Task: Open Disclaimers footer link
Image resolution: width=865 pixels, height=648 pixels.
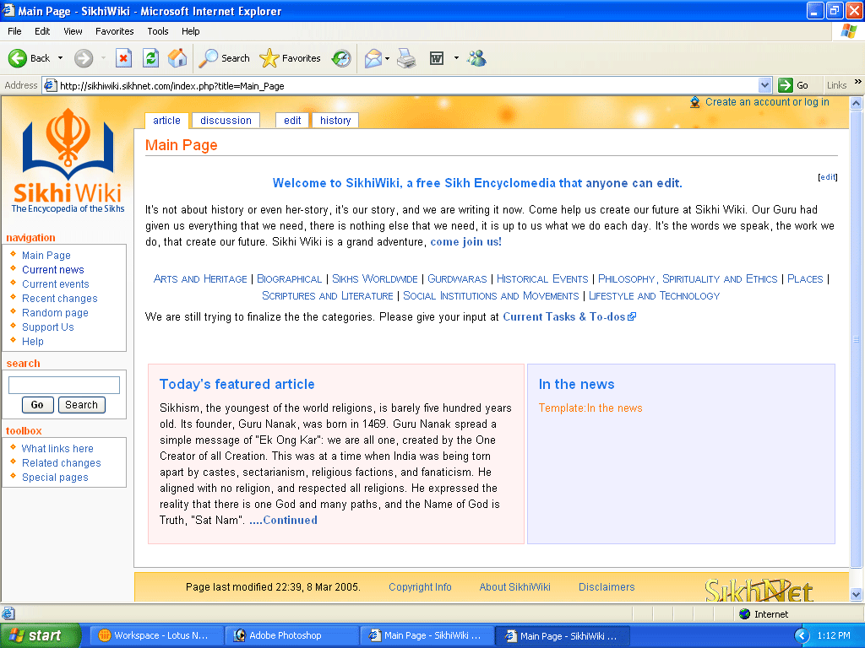Action: [x=607, y=587]
